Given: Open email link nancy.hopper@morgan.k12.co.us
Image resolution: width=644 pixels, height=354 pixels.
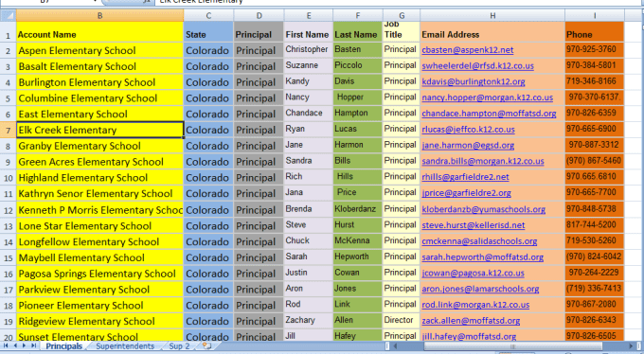Looking at the screenshot, I should tap(487, 97).
